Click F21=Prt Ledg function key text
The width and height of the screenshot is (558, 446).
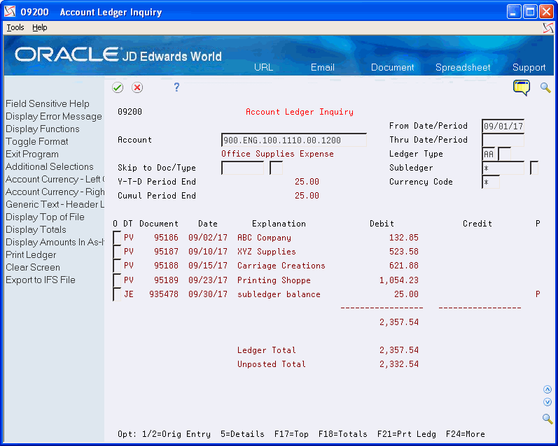pyautogui.click(x=406, y=434)
